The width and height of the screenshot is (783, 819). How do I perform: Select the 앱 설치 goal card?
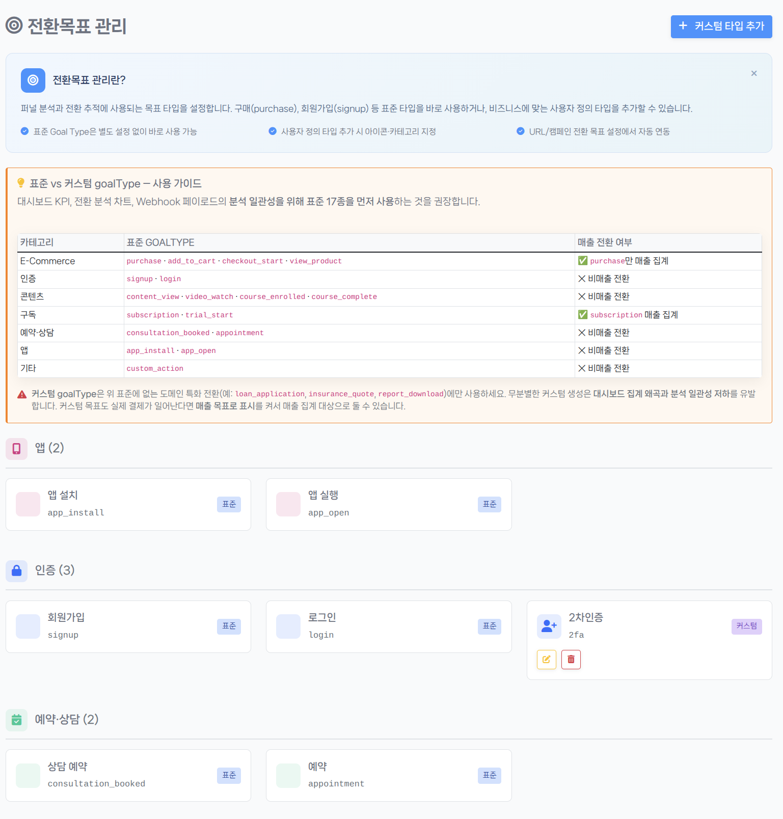128,504
